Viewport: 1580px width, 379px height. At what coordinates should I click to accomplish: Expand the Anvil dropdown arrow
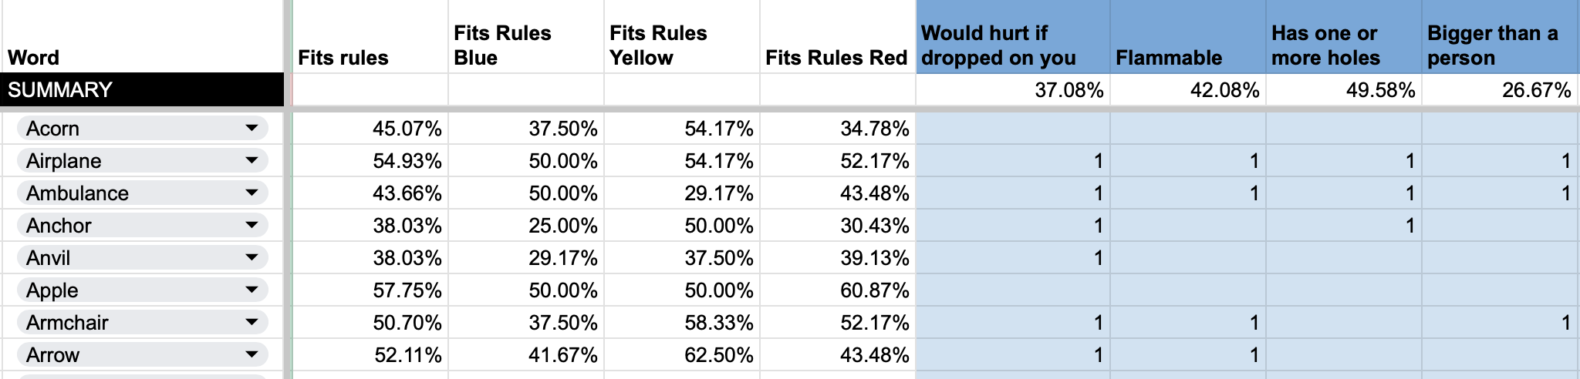click(252, 257)
